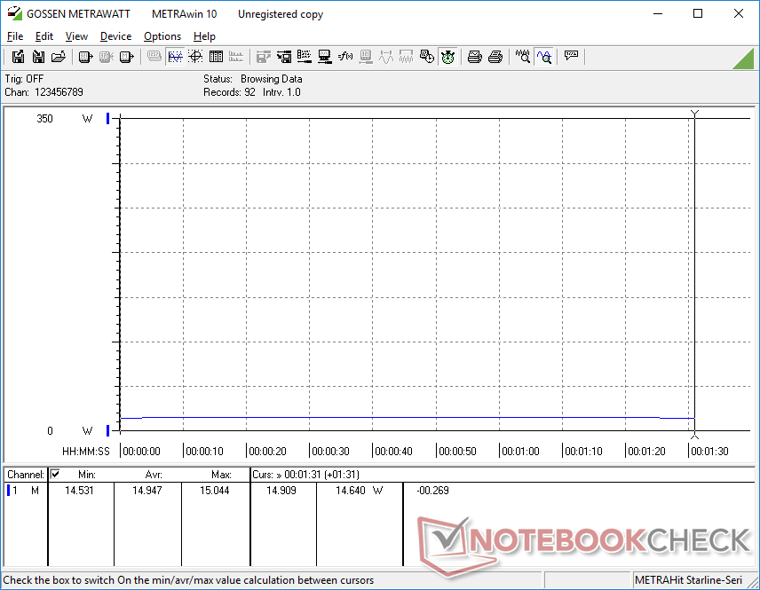Viewport: 760px width, 590px height.
Task: Click the open folder icon
Action: click(x=59, y=57)
